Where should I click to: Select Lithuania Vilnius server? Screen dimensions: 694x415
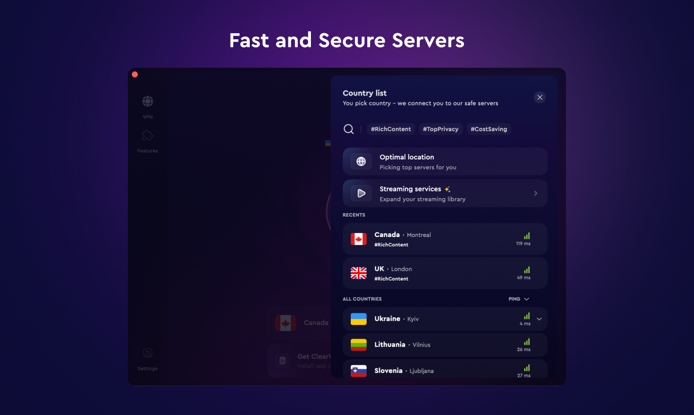coord(445,345)
